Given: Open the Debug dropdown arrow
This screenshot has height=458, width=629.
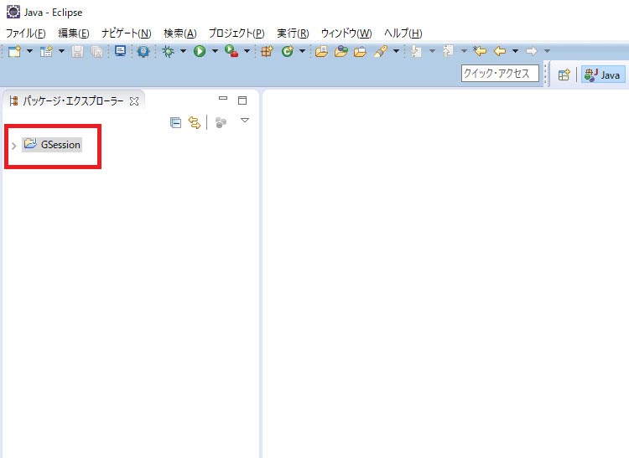Looking at the screenshot, I should point(183,51).
